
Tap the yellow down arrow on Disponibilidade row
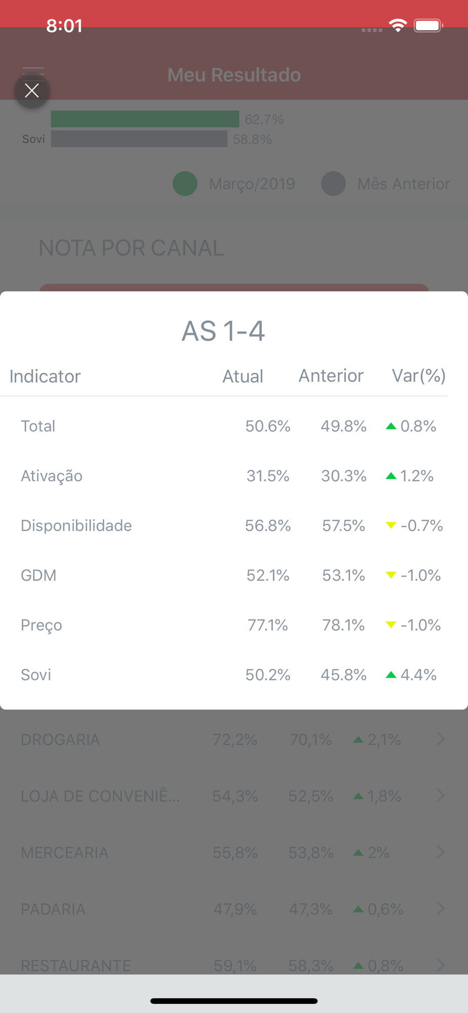pos(391,525)
